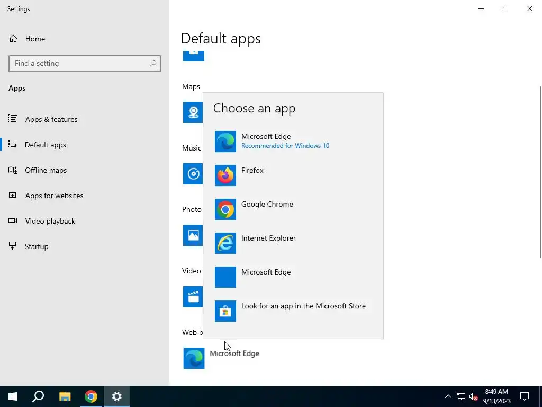This screenshot has height=407, width=542.
Task: Open the Windows Start menu
Action: (13, 396)
